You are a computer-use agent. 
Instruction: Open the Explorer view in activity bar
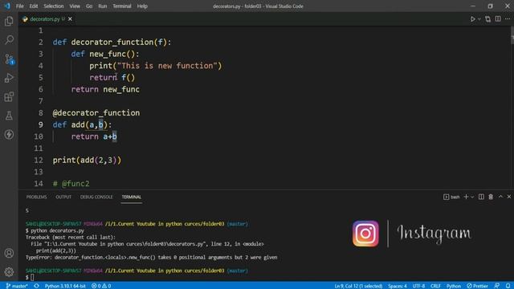9,22
